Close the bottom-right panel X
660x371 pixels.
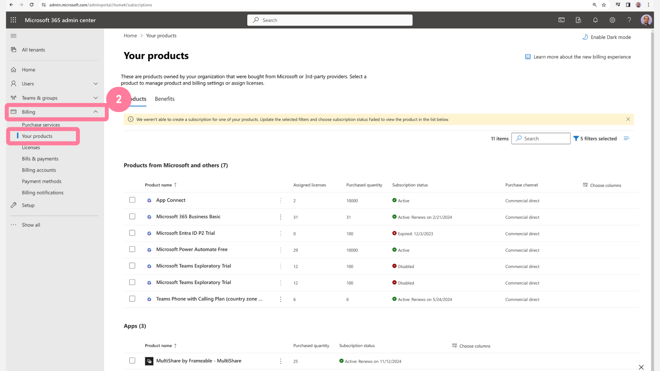point(641,367)
